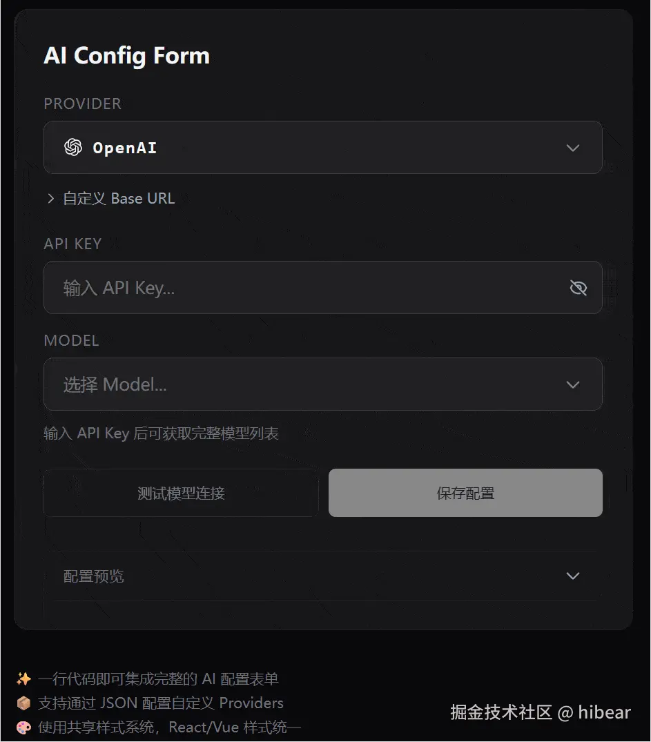The image size is (651, 742).
Task: Click the Provider dropdown chevron arrow
Action: [572, 147]
